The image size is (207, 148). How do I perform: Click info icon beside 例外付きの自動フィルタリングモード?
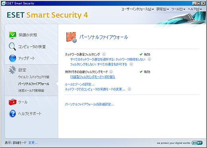coord(111,72)
